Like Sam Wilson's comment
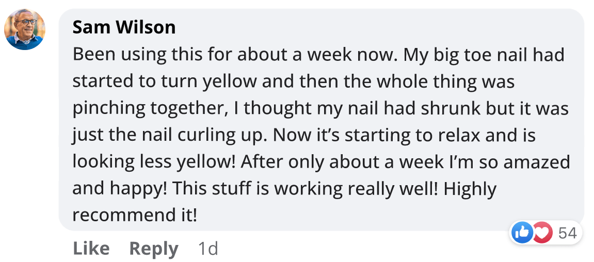The width and height of the screenshot is (594, 262). (x=91, y=249)
